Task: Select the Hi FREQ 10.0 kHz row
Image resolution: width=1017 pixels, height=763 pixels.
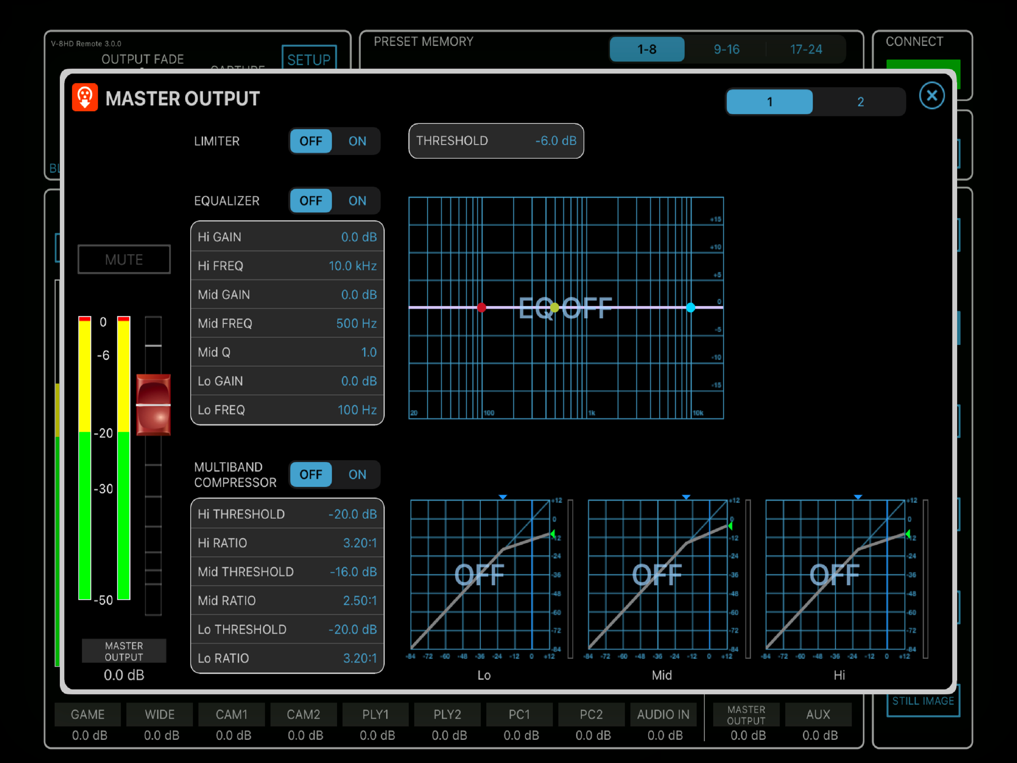Action: point(288,266)
